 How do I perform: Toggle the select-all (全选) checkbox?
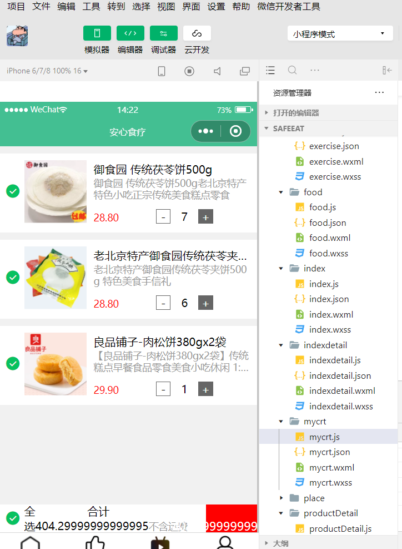(x=13, y=518)
